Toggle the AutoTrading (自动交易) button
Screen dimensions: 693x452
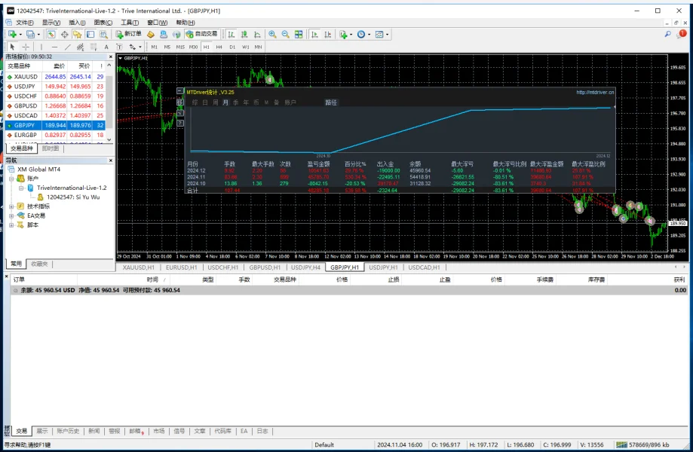click(201, 34)
